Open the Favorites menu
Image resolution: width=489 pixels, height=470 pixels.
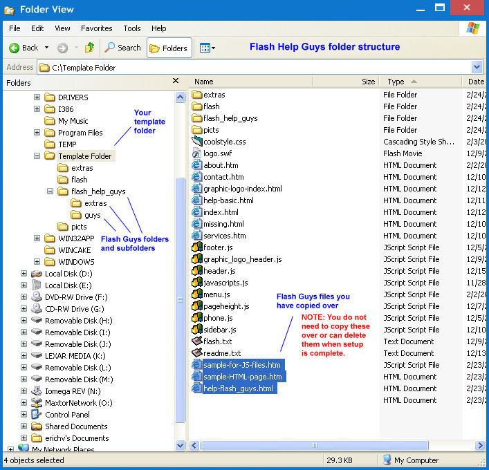96,28
